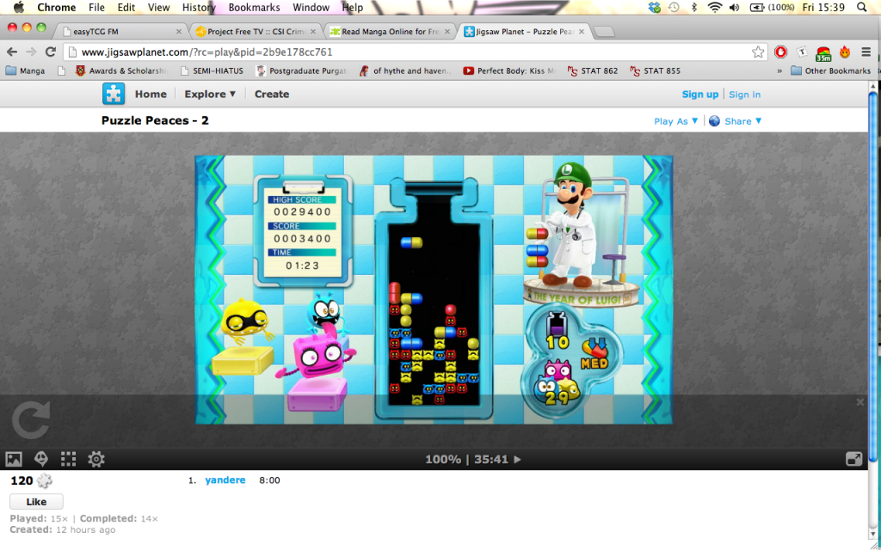Open STAT 862 bookmark
The width and height of the screenshot is (881, 550).
tap(593, 70)
